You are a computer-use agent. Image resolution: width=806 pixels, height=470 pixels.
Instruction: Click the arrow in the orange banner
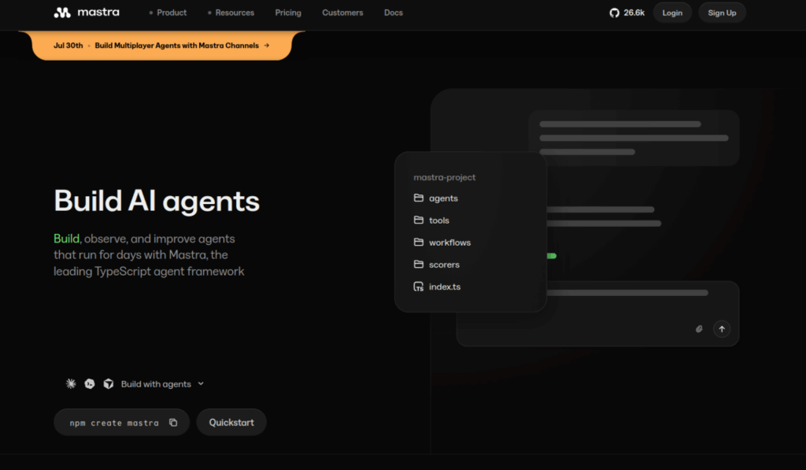267,45
